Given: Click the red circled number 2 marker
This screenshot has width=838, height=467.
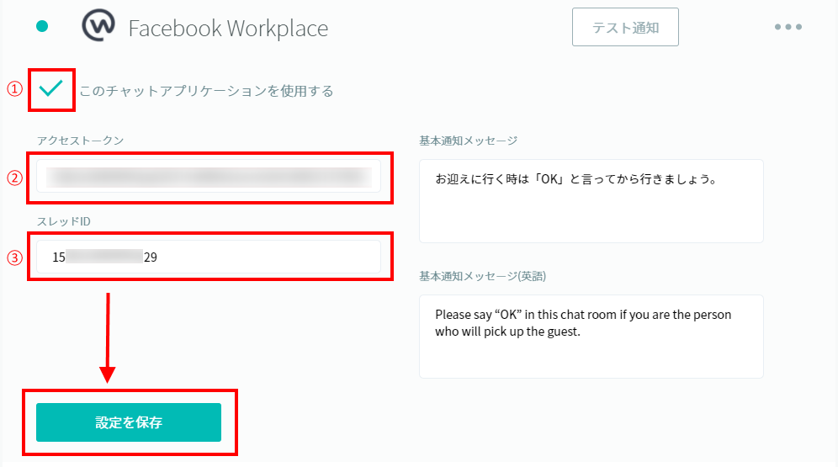Looking at the screenshot, I should coord(13,178).
